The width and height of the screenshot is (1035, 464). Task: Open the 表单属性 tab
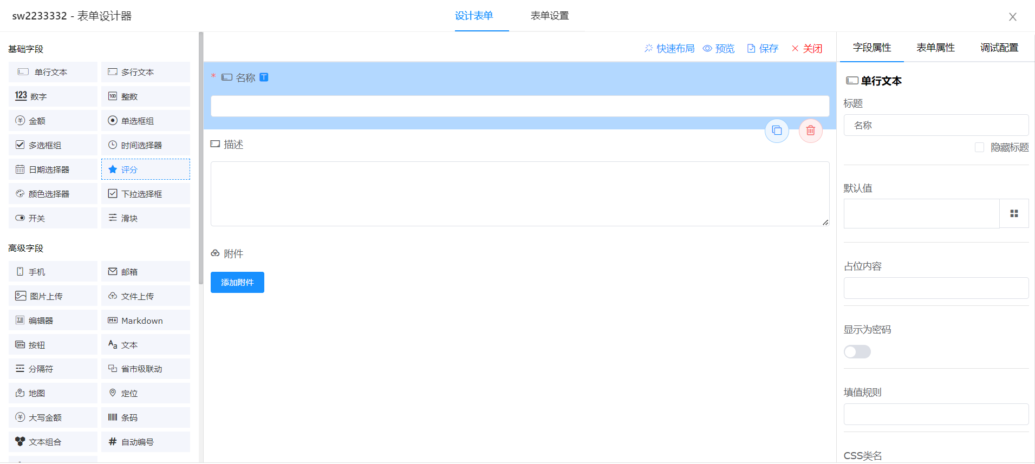pyautogui.click(x=936, y=48)
